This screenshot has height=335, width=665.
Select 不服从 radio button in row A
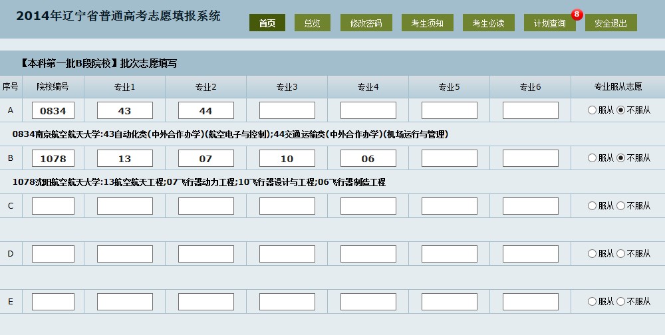pyautogui.click(x=621, y=110)
